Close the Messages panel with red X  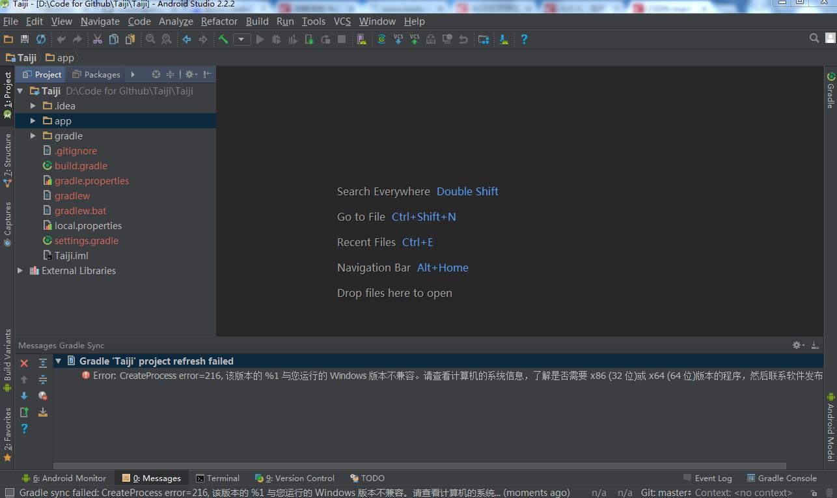click(24, 363)
